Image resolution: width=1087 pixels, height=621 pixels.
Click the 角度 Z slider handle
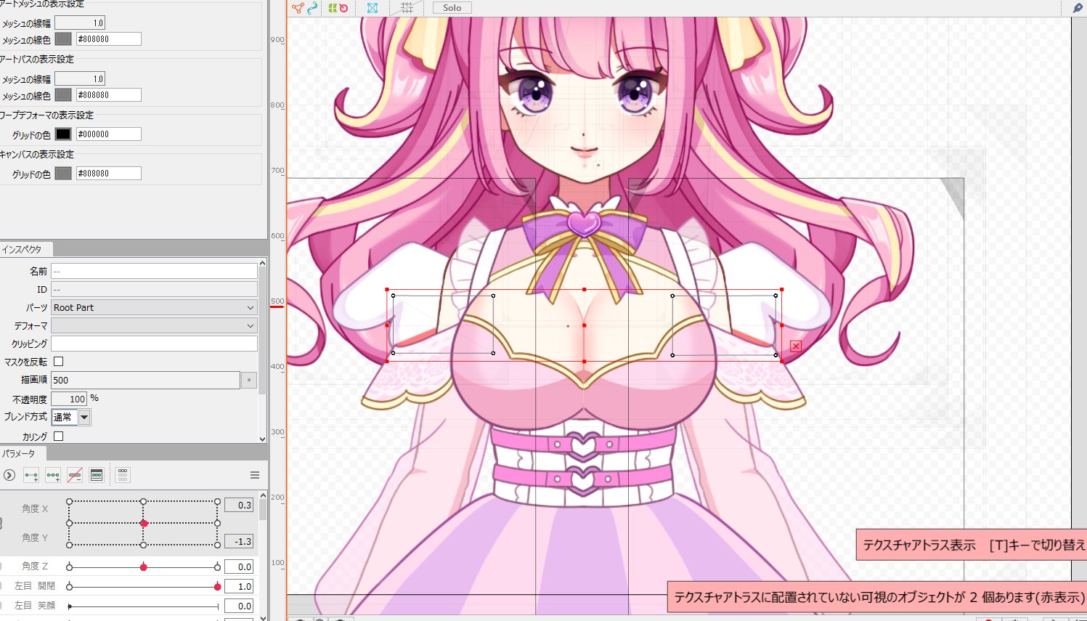(144, 567)
